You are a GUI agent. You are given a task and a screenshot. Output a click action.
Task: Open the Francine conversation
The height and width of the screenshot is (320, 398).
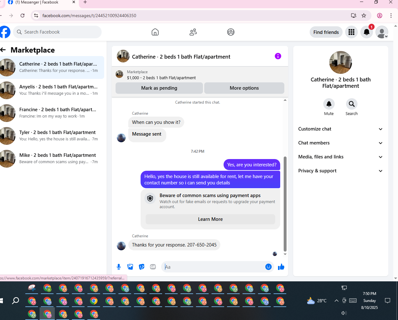click(52, 113)
